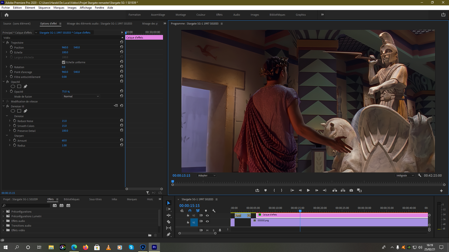Open Mode de fusion Normal dropdown

[x=81, y=96]
